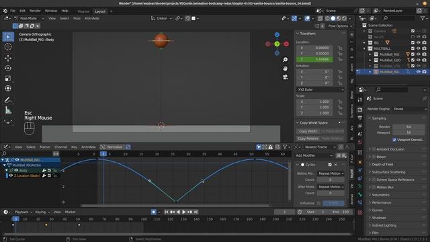Toggle Body channel mute checkbox
Viewport: 430px width, 242px height.
point(49,170)
